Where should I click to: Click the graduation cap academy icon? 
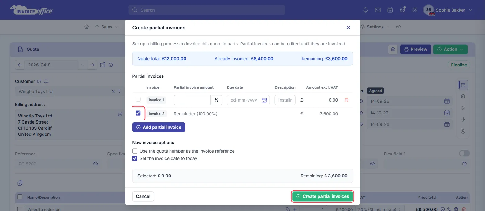tap(402, 10)
